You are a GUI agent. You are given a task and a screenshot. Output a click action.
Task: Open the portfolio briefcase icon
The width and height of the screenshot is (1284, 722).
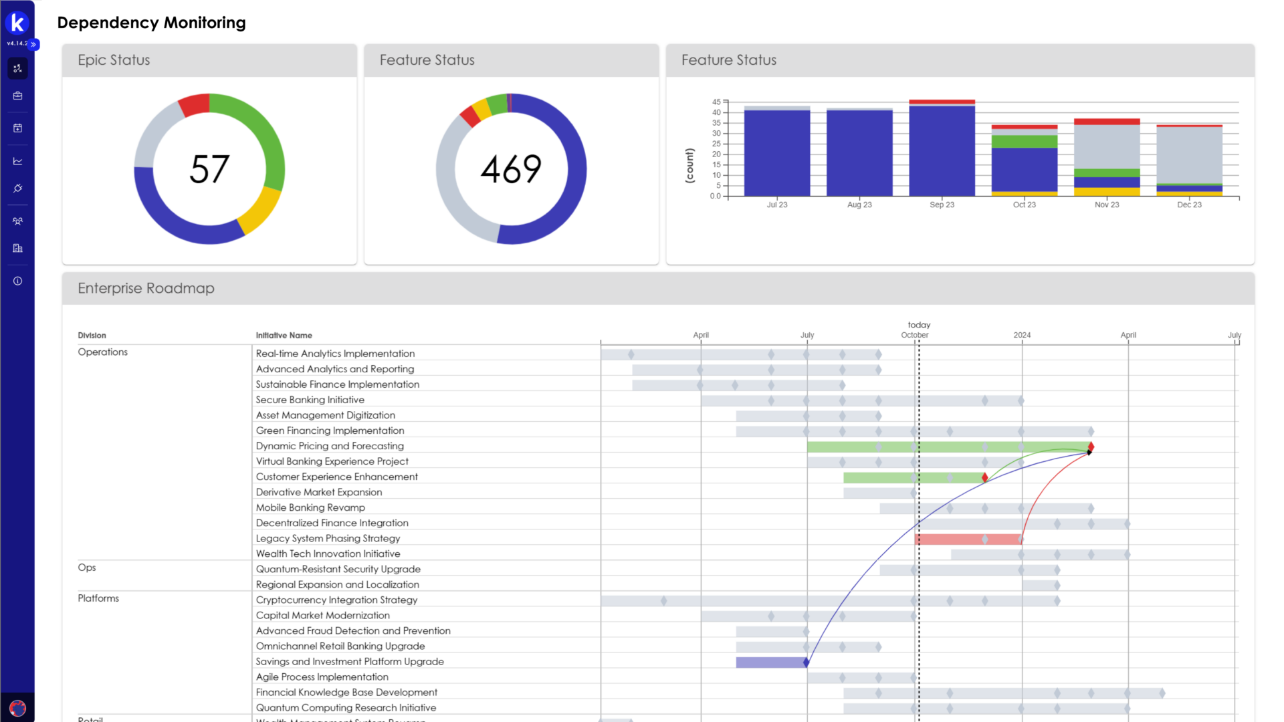pyautogui.click(x=18, y=95)
